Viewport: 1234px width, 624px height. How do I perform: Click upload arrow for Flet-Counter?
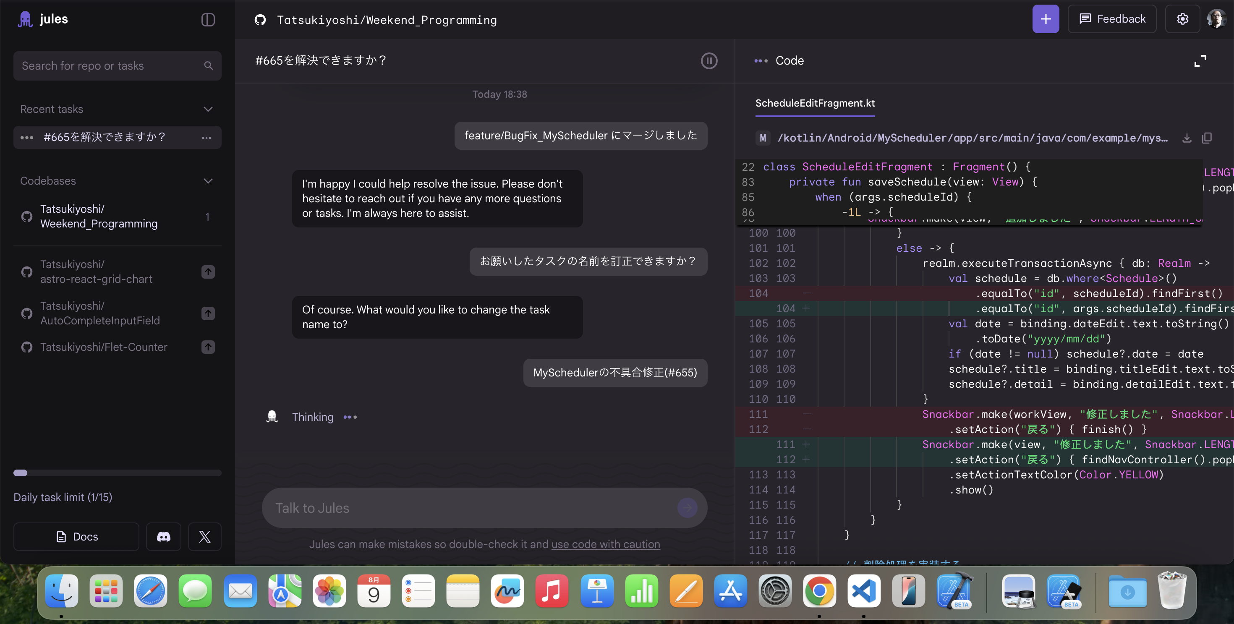click(208, 347)
